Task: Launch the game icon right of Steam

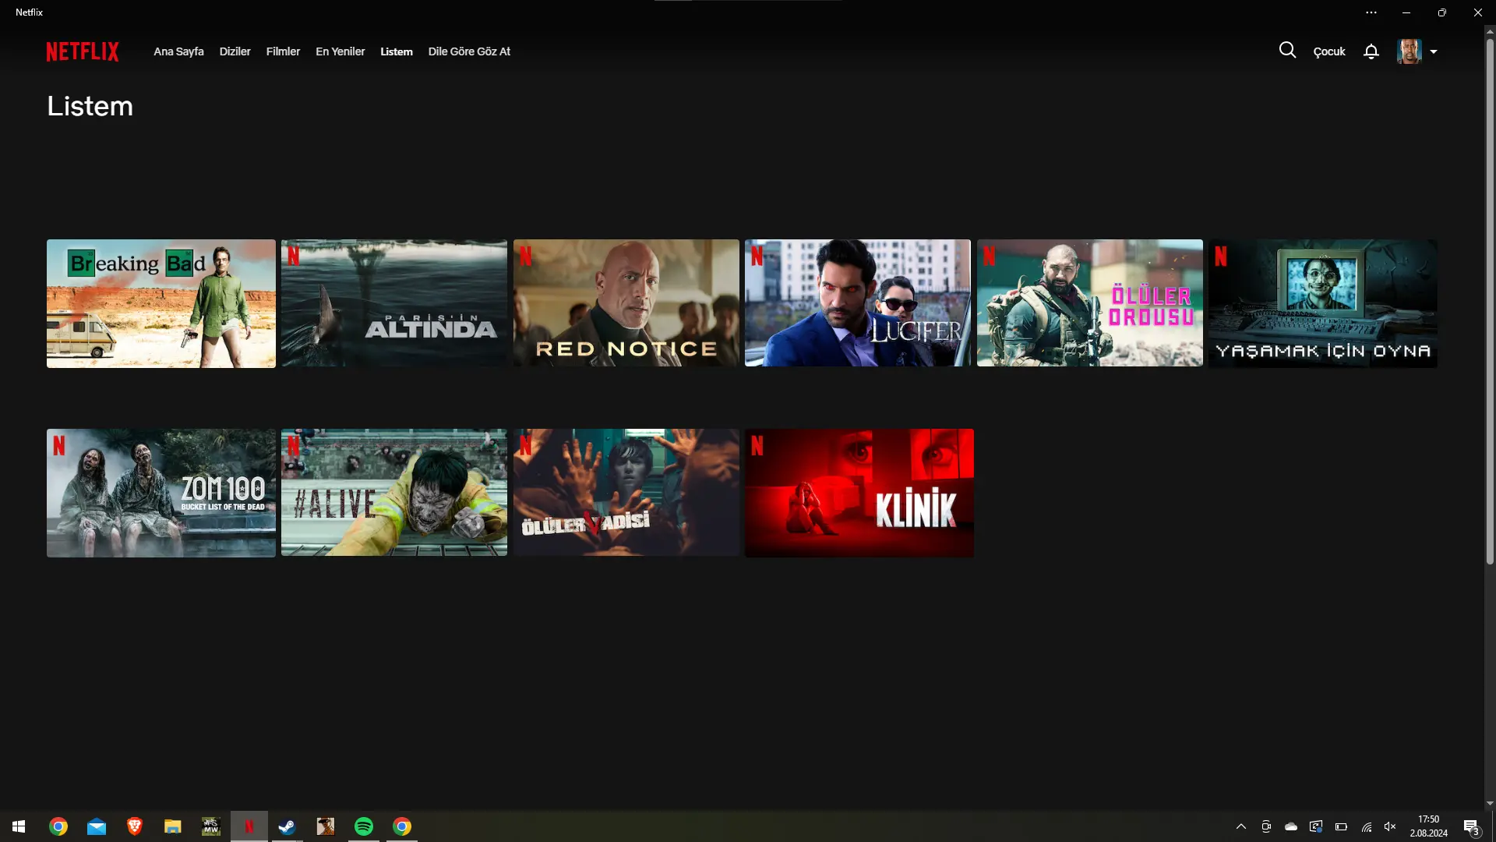Action: tap(326, 826)
